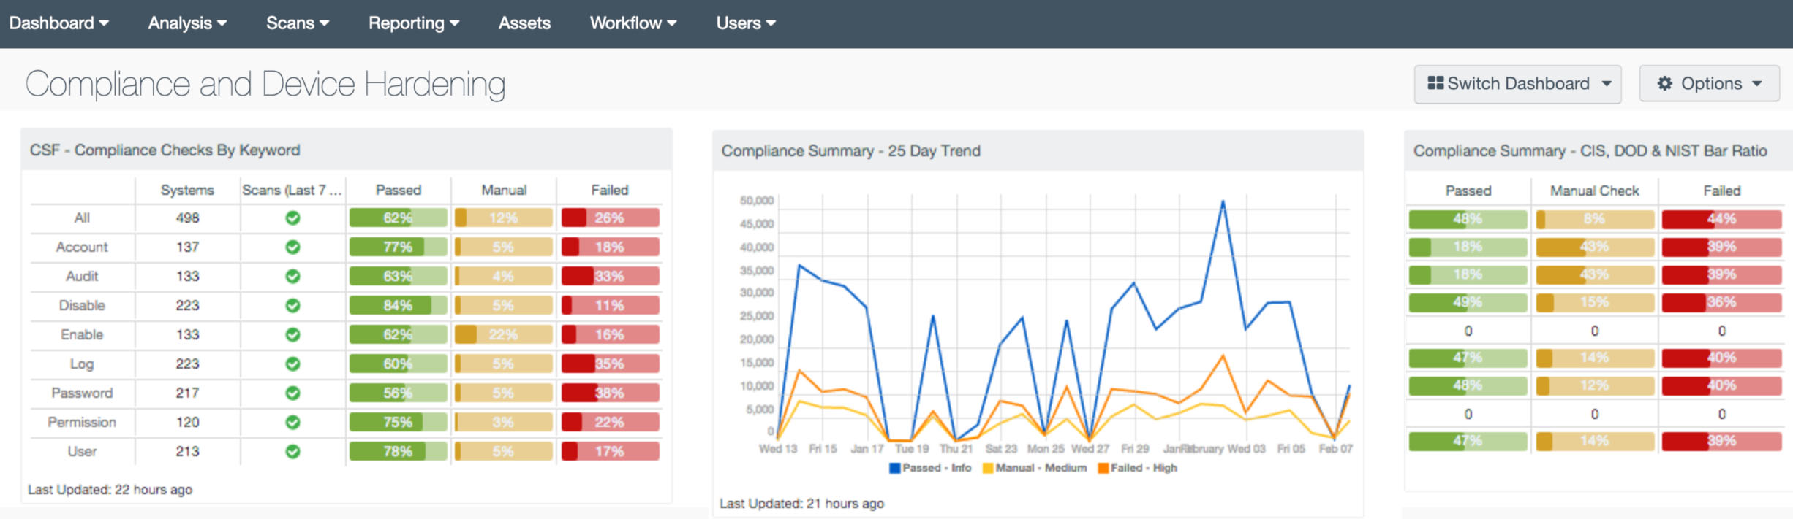Screen dimensions: 1793x519
Task: Click the 77% Passed bar for Account
Action: (398, 247)
